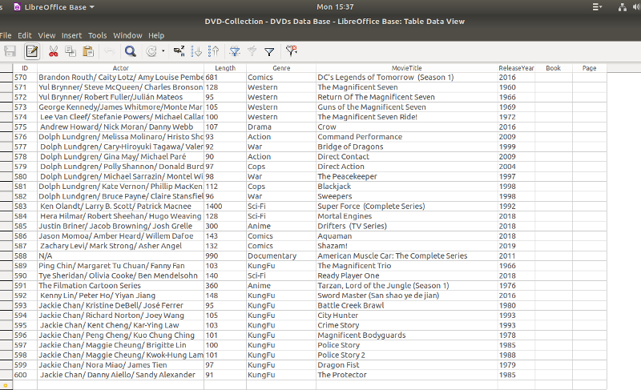Click cell 'Battle Creek Brawl'
This screenshot has width=641, height=390.
click(x=407, y=305)
